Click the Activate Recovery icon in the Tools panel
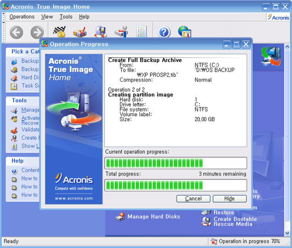 [14, 119]
